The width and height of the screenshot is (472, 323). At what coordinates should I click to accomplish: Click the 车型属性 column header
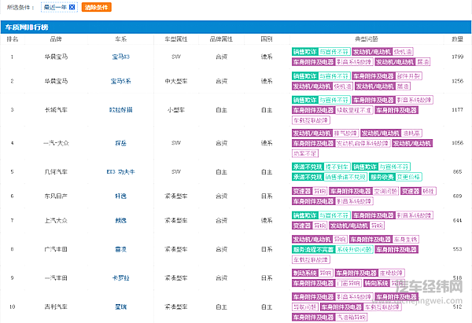click(176, 39)
